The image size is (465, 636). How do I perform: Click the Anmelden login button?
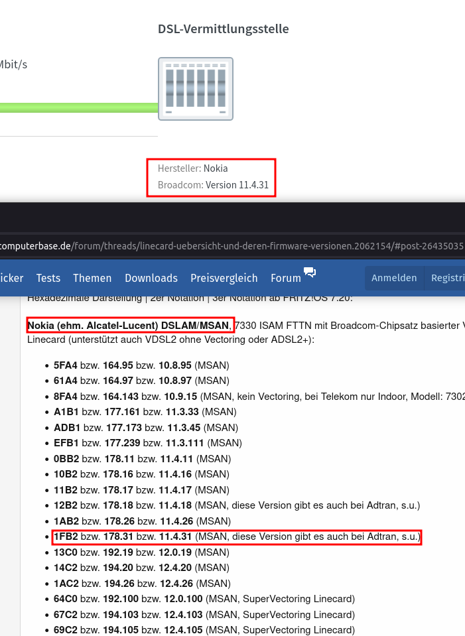pos(394,278)
